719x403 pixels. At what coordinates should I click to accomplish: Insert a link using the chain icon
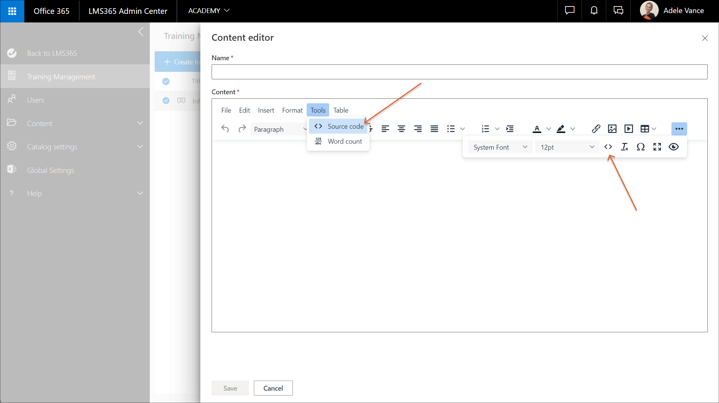click(596, 129)
